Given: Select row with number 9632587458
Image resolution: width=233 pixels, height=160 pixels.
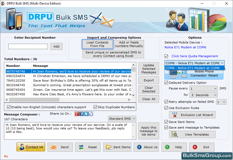Looking at the screenshot, I should (69, 94).
